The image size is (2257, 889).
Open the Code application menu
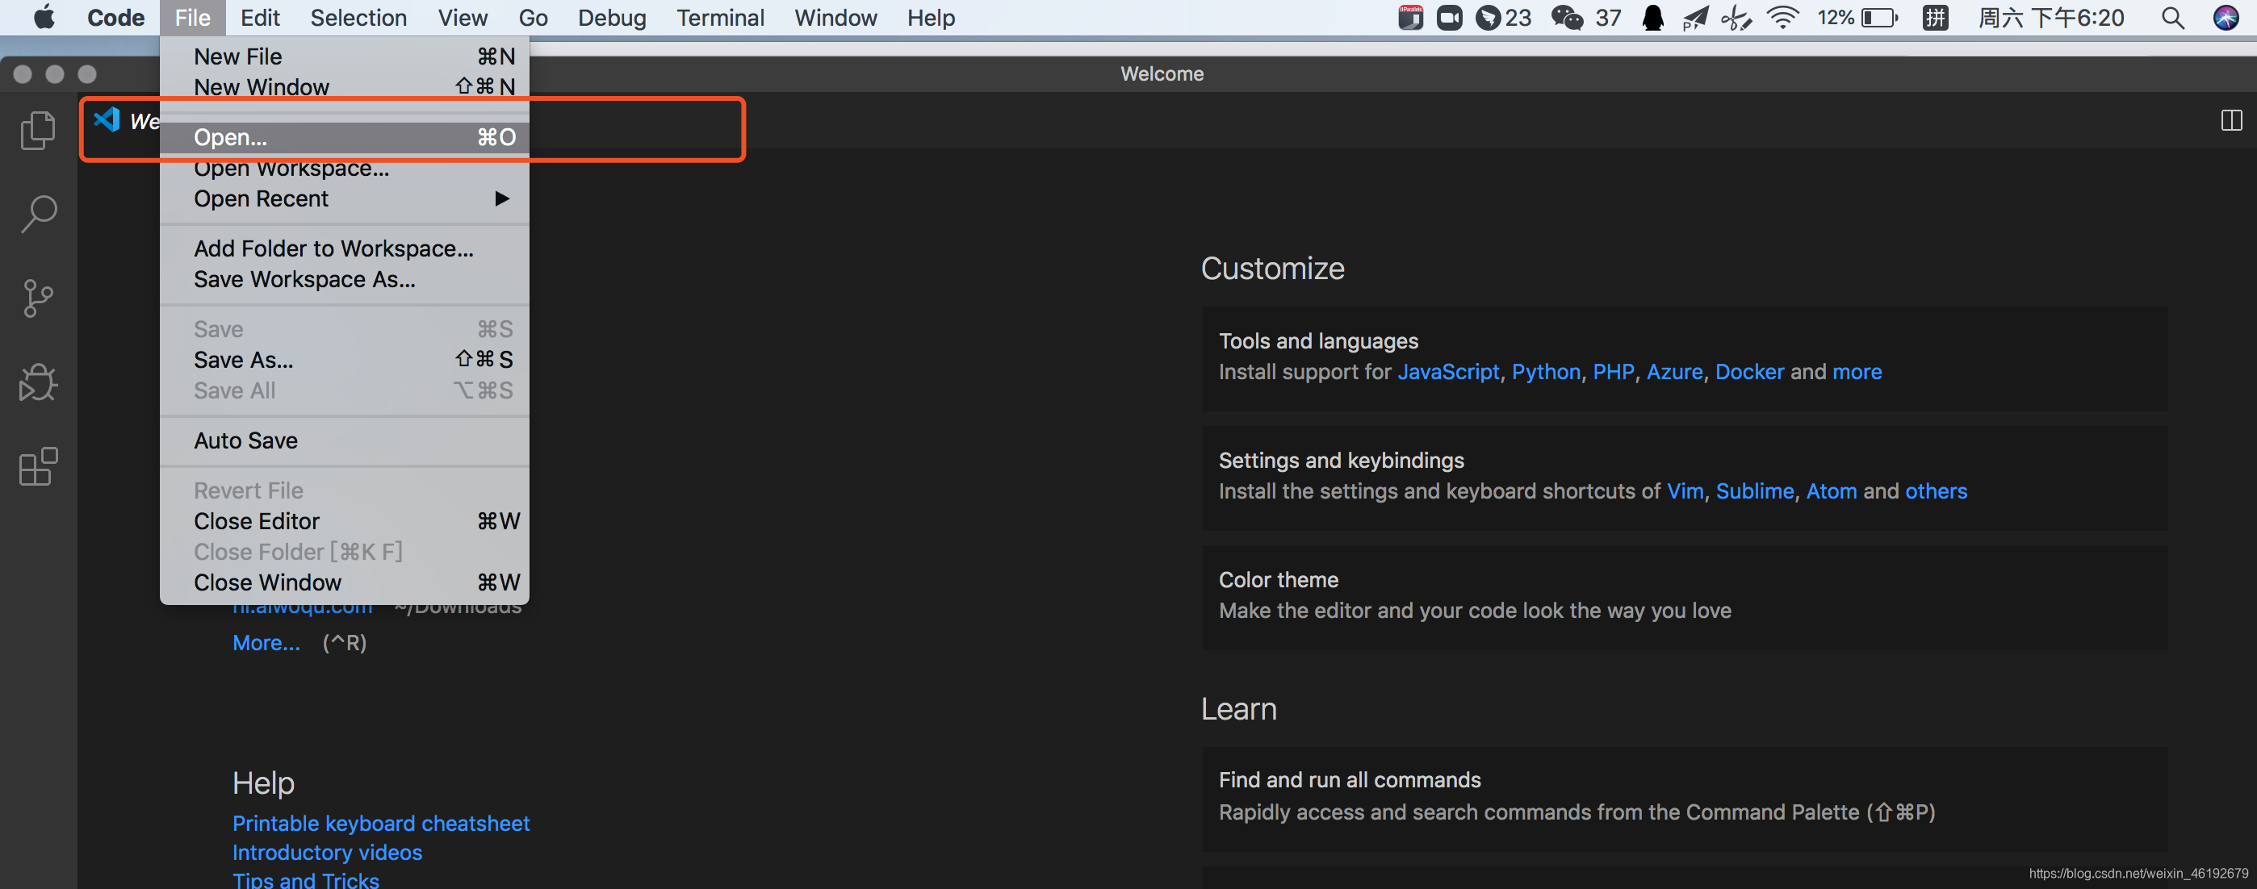click(x=115, y=18)
